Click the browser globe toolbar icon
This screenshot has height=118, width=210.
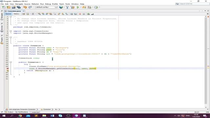(61, 7)
